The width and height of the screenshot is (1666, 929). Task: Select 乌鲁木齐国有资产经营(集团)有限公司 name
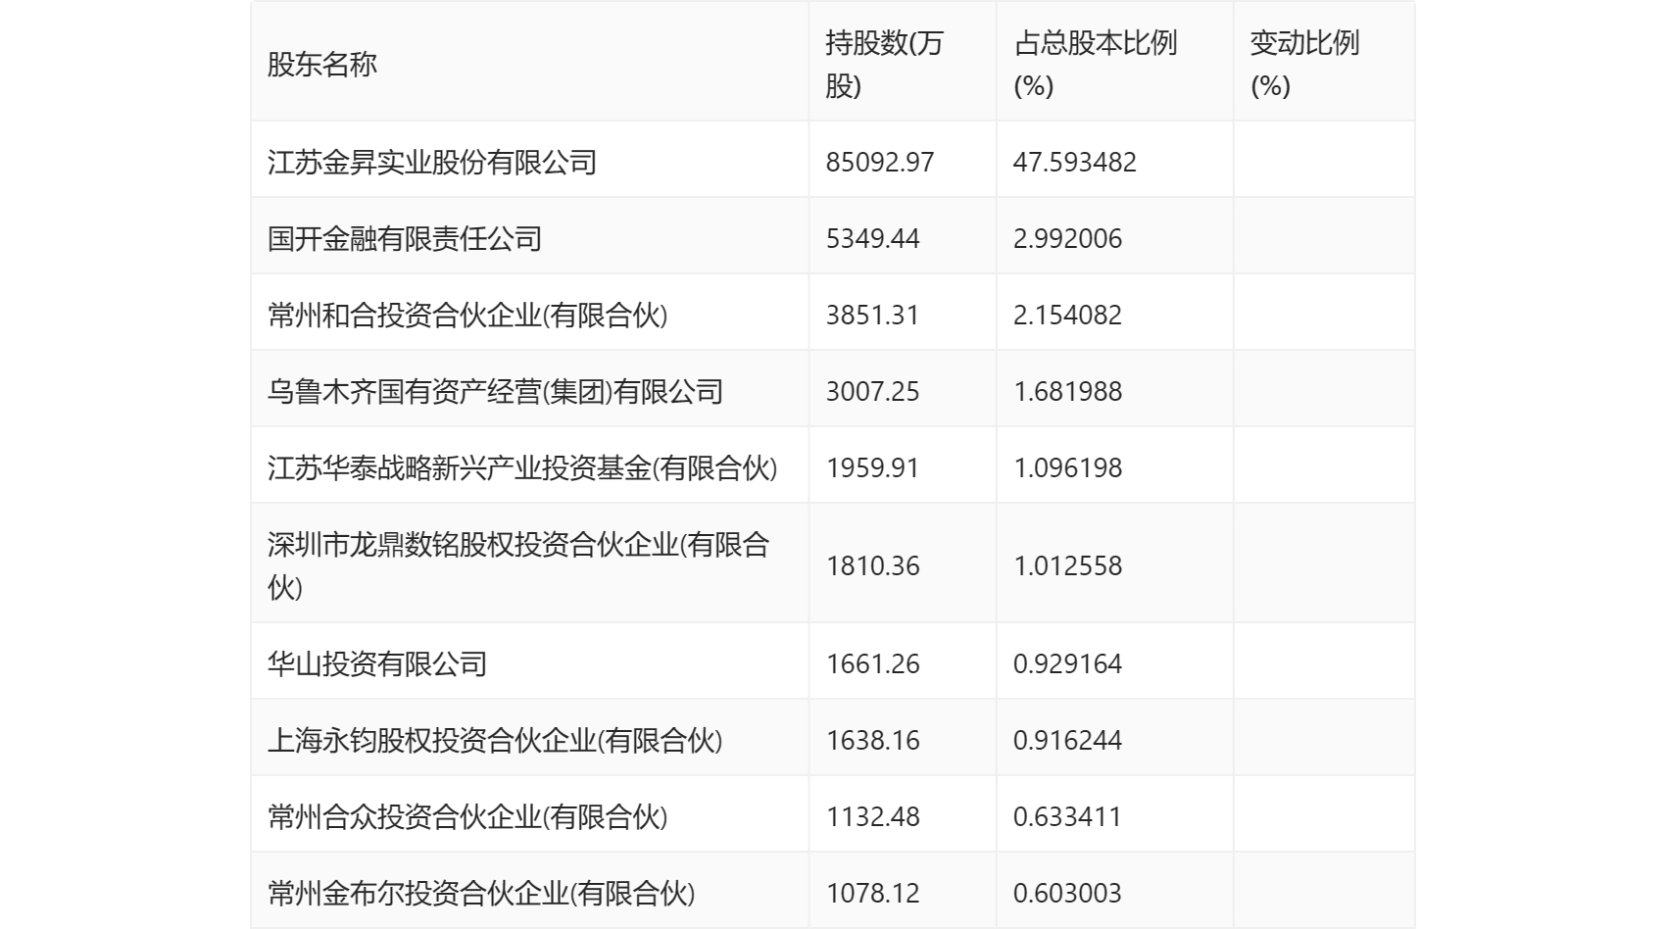click(495, 391)
